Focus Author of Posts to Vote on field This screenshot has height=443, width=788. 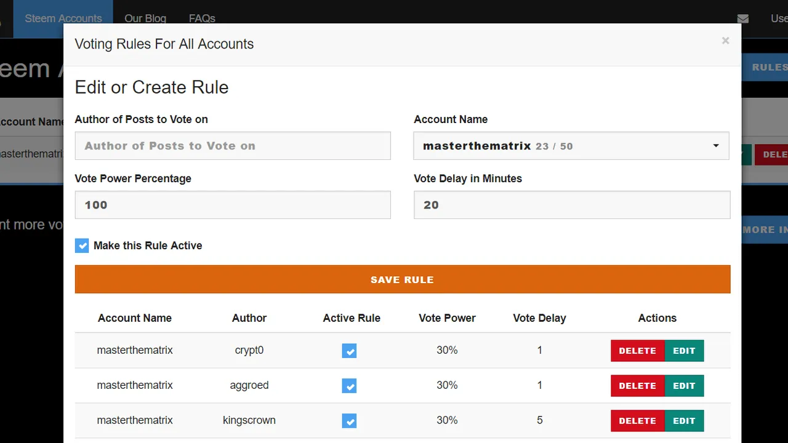coord(233,146)
